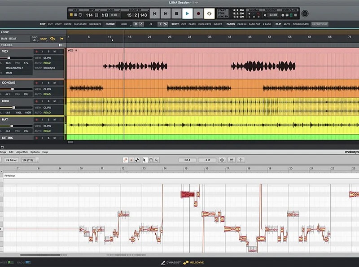Click the tempo sync icon beside 114 BPM
Image resolution: width=359 pixels, height=267 pixels.
(x=96, y=15)
